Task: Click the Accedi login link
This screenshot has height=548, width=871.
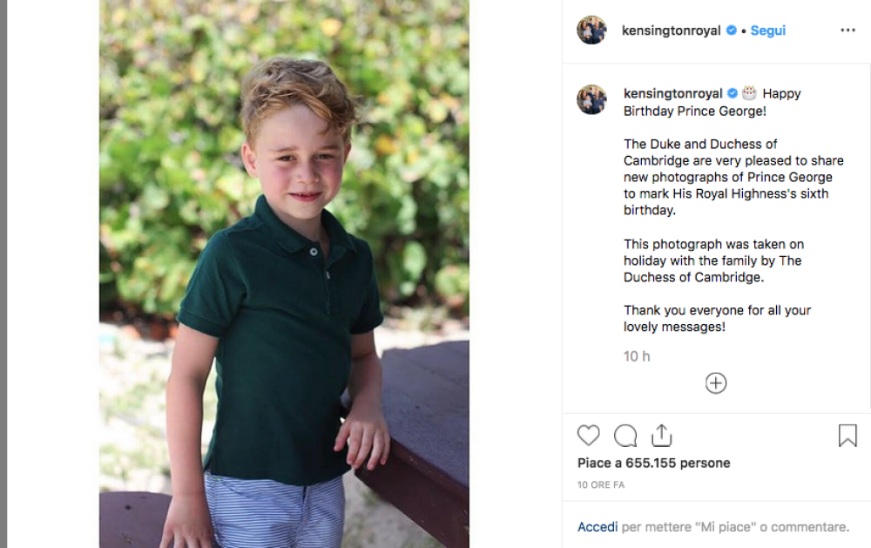Action: pos(598,527)
